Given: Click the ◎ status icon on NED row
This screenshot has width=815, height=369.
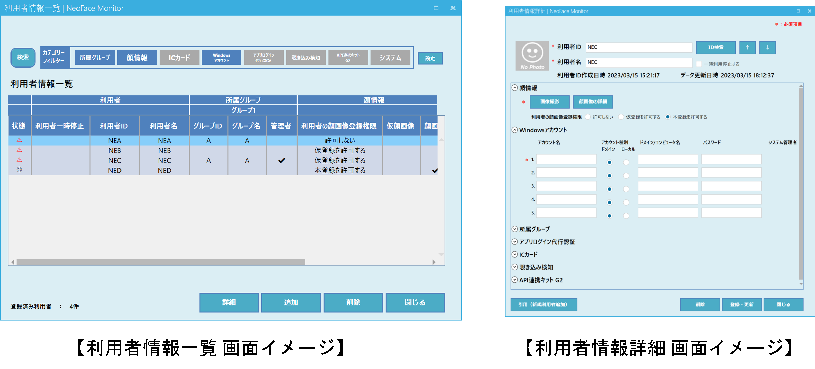Looking at the screenshot, I should [x=20, y=170].
